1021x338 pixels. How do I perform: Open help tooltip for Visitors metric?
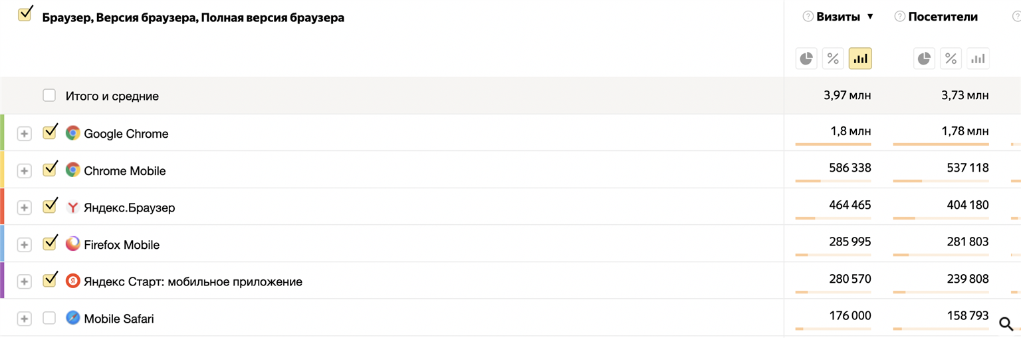pyautogui.click(x=900, y=17)
